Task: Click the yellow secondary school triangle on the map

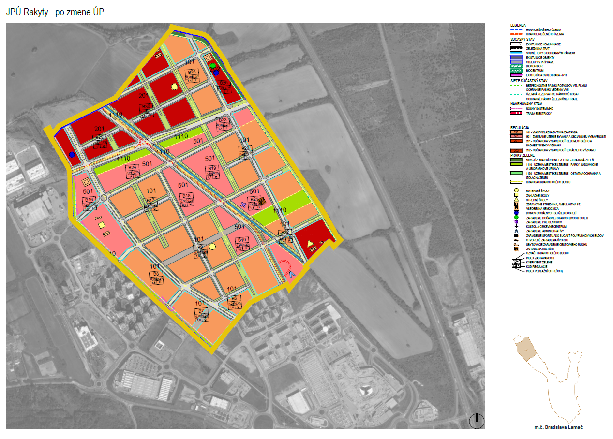Action: [x=311, y=243]
